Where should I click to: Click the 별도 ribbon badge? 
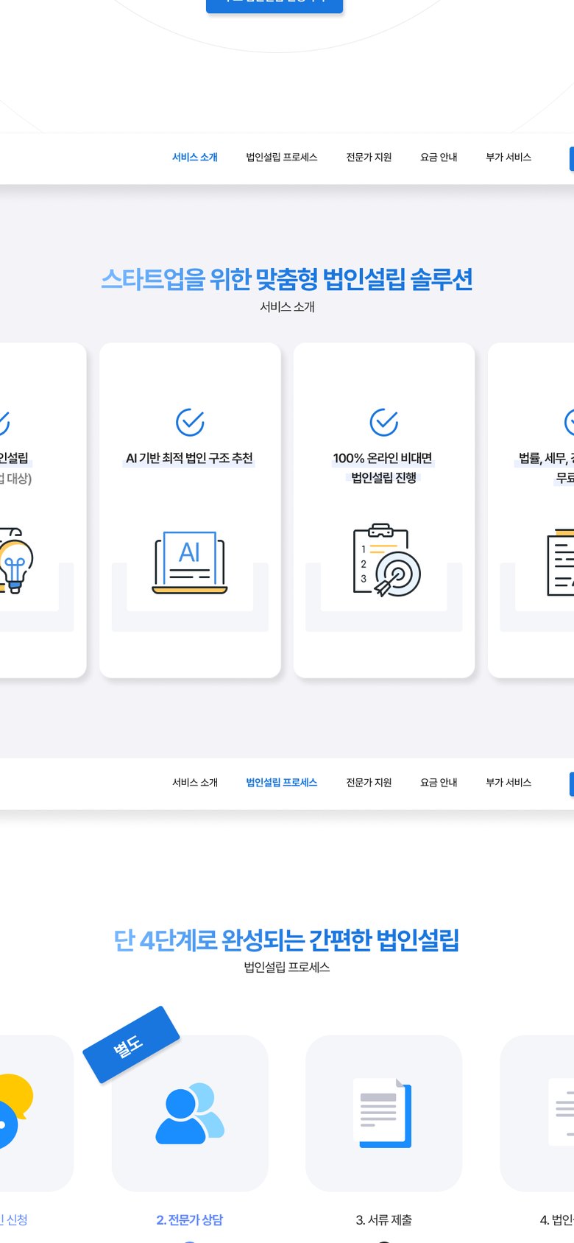click(131, 1044)
